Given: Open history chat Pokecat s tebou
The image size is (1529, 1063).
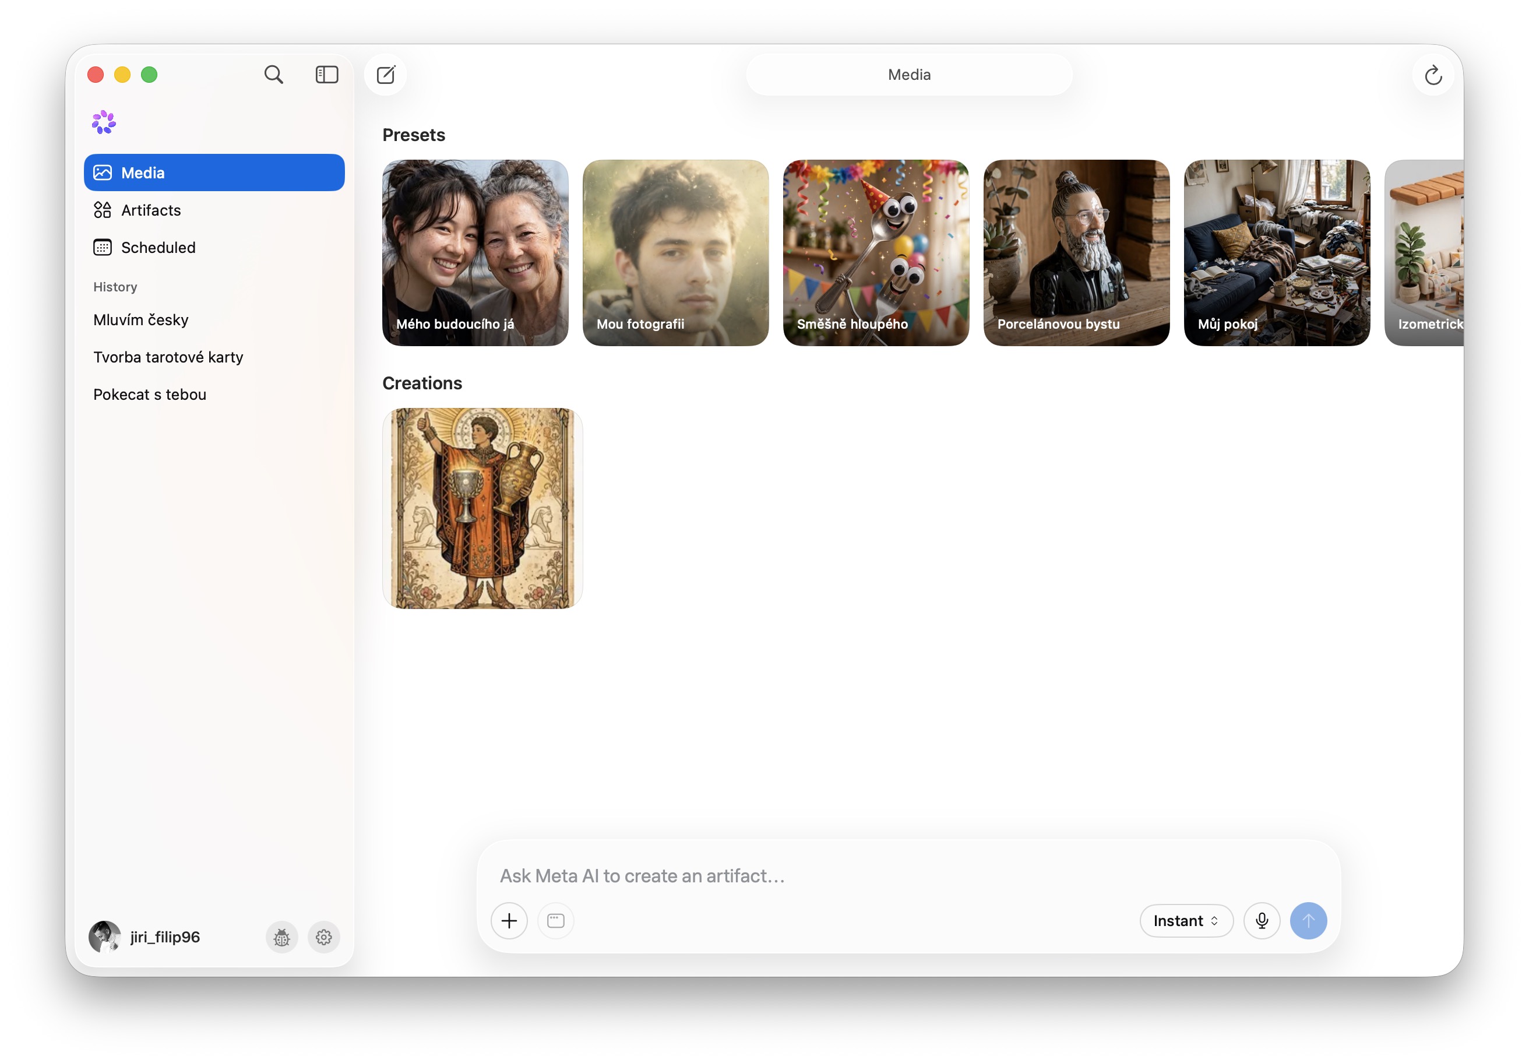Looking at the screenshot, I should coord(214,395).
